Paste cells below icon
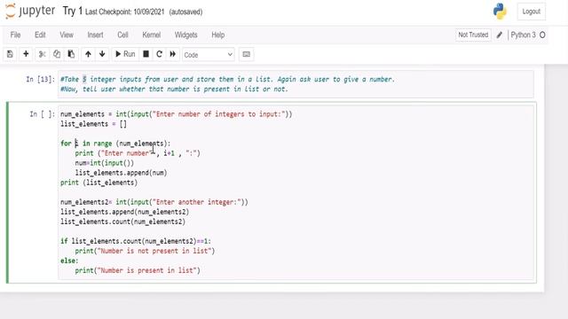The height and width of the screenshot is (319, 568). [x=71, y=54]
